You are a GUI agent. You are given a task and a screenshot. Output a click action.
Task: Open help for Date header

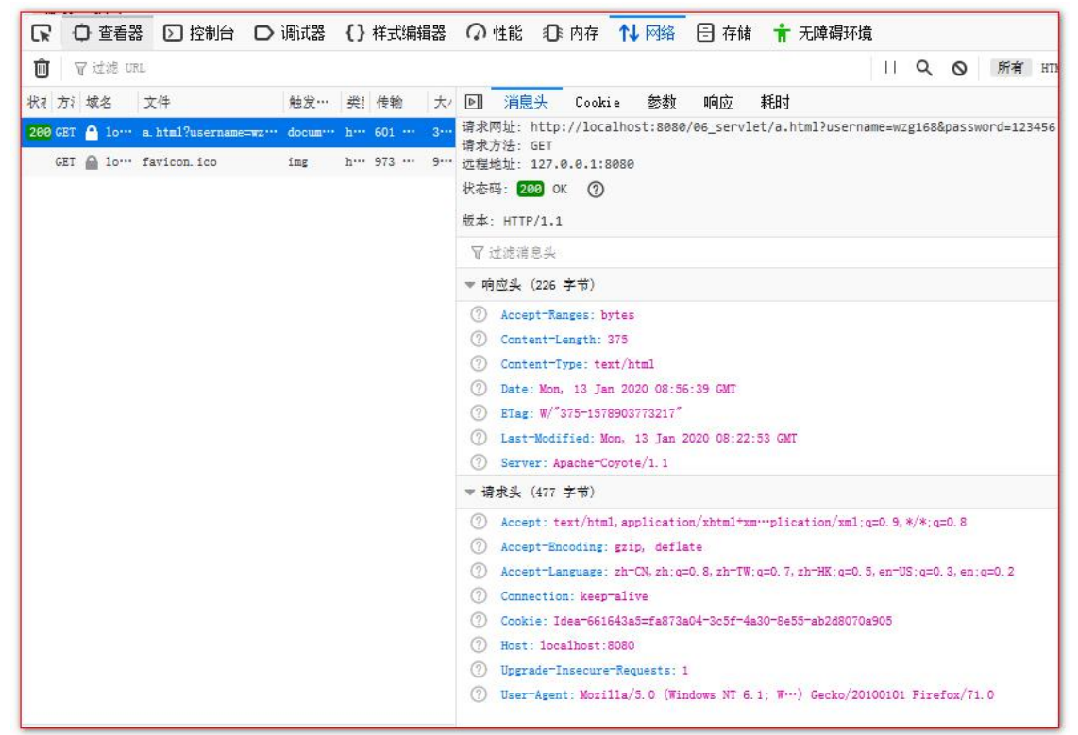tap(479, 389)
